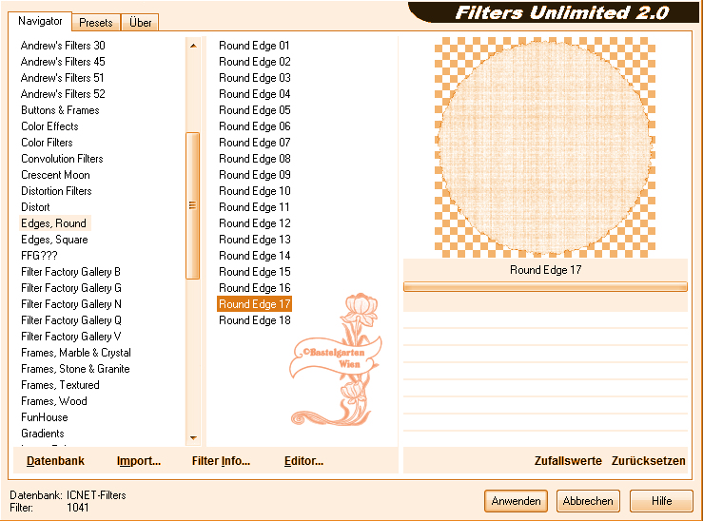703x521 pixels.
Task: Click Zurücksetzen to reset settings
Action: tap(649, 461)
